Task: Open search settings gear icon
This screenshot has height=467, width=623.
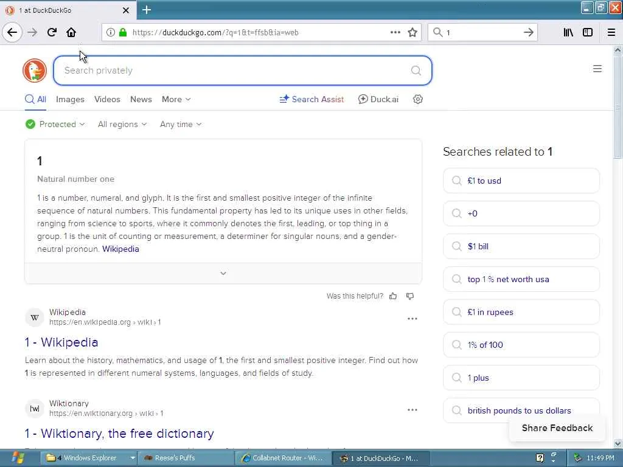Action: [417, 99]
